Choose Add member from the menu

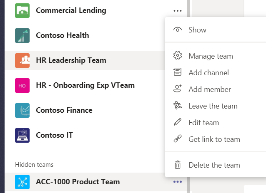(209, 89)
